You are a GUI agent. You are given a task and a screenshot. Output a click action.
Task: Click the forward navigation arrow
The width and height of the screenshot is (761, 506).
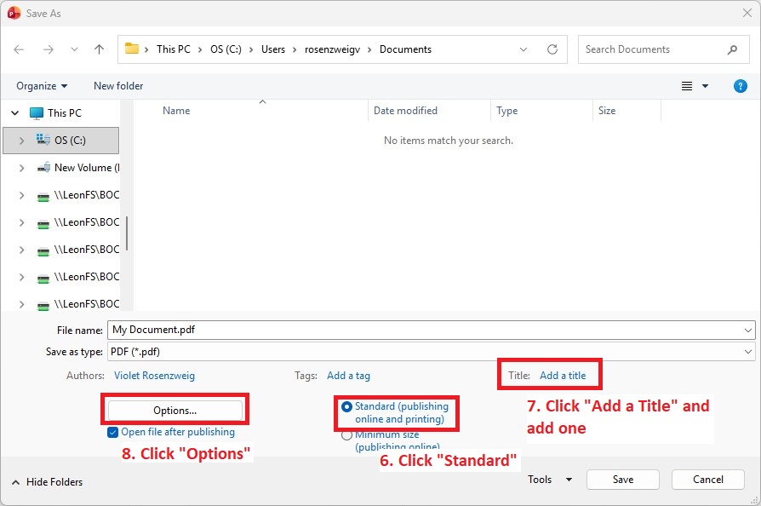pos(48,49)
